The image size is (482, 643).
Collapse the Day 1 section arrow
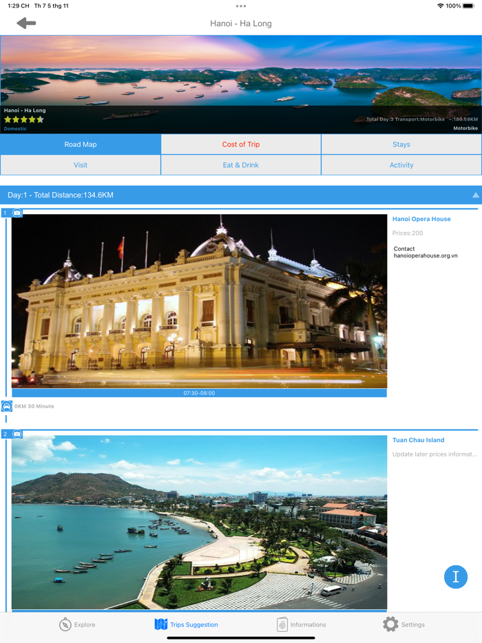coord(475,196)
